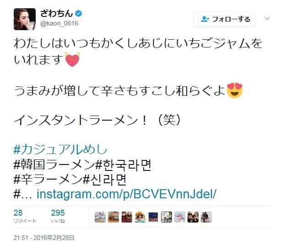
Task: Expand the tweet options chevron dropdown
Action: [267, 18]
